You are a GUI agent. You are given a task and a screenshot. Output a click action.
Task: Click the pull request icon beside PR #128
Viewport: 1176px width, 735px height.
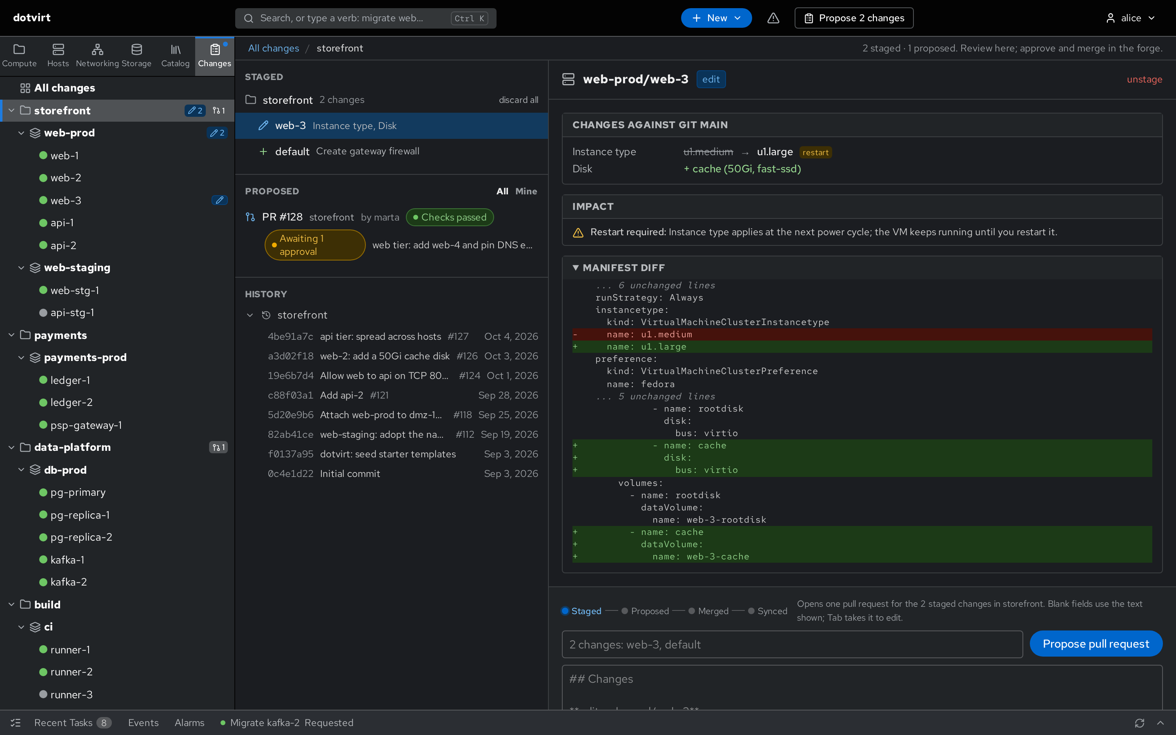(x=250, y=217)
